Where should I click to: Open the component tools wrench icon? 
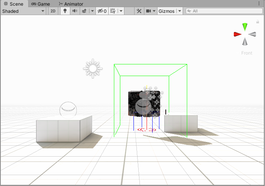pyautogui.click(x=139, y=11)
